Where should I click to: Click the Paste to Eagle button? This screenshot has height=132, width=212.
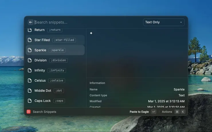[139, 112]
